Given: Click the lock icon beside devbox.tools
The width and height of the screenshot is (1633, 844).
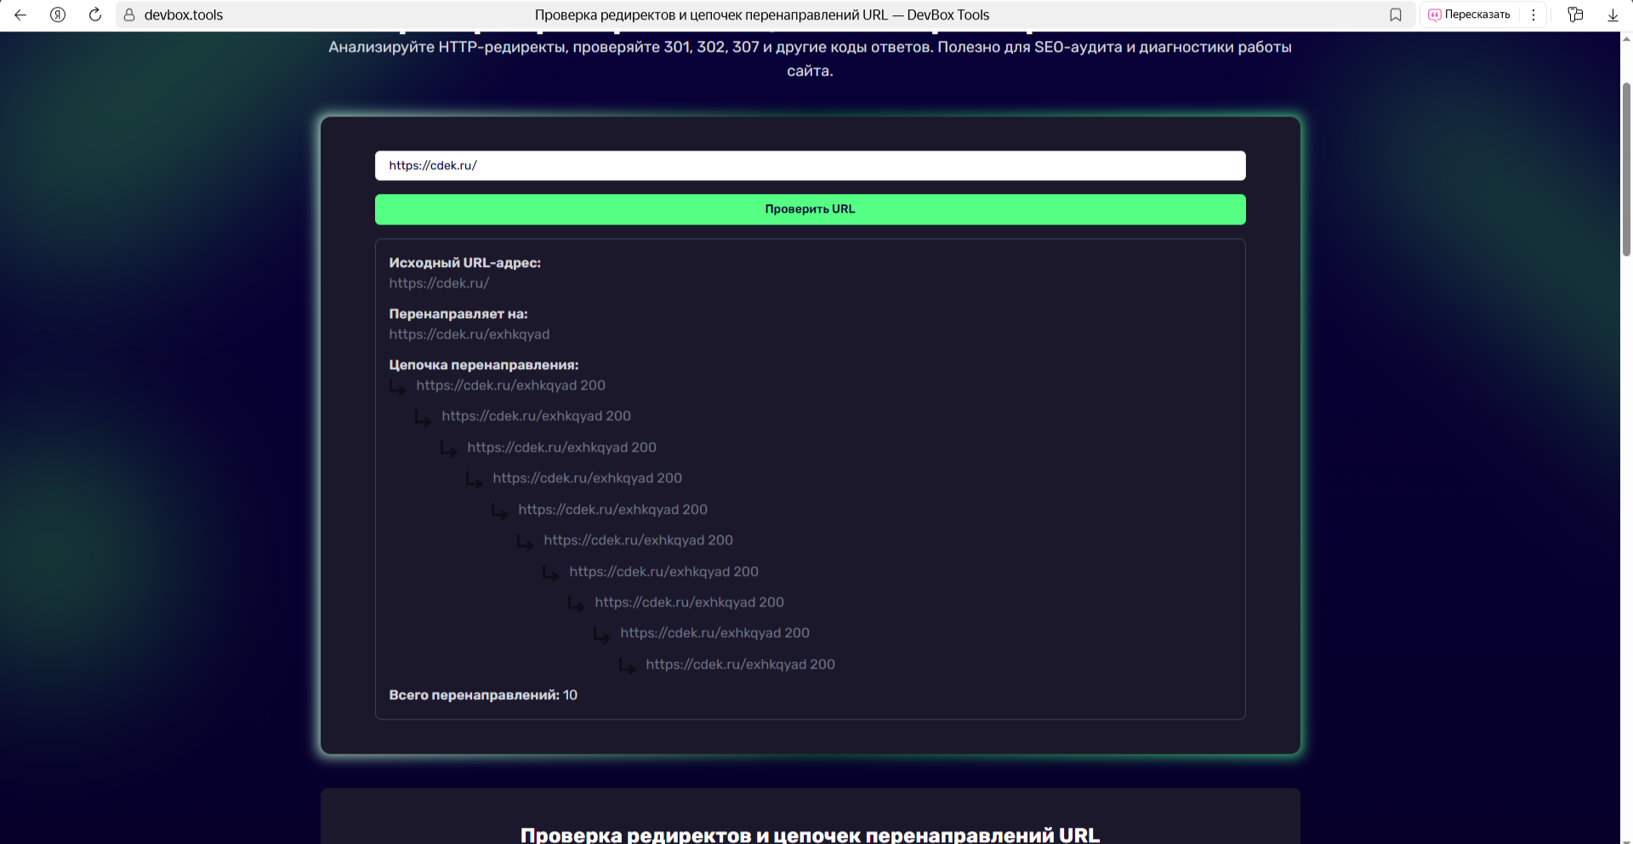Looking at the screenshot, I should point(129,14).
